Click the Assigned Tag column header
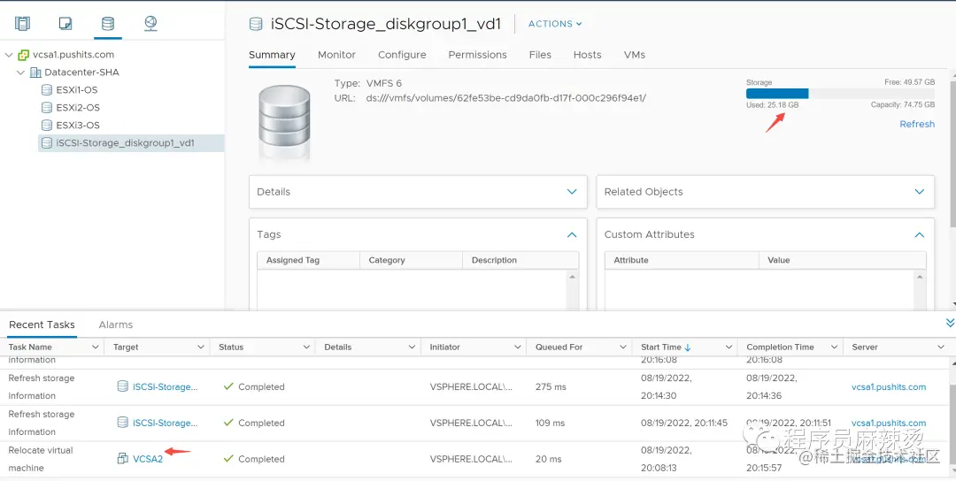956x481 pixels. [x=293, y=260]
